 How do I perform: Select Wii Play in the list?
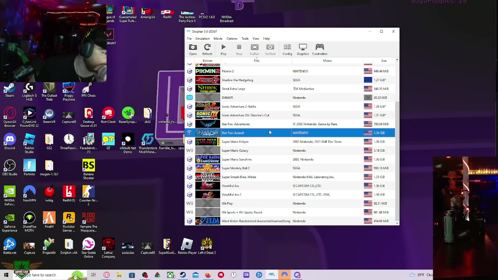point(290,203)
